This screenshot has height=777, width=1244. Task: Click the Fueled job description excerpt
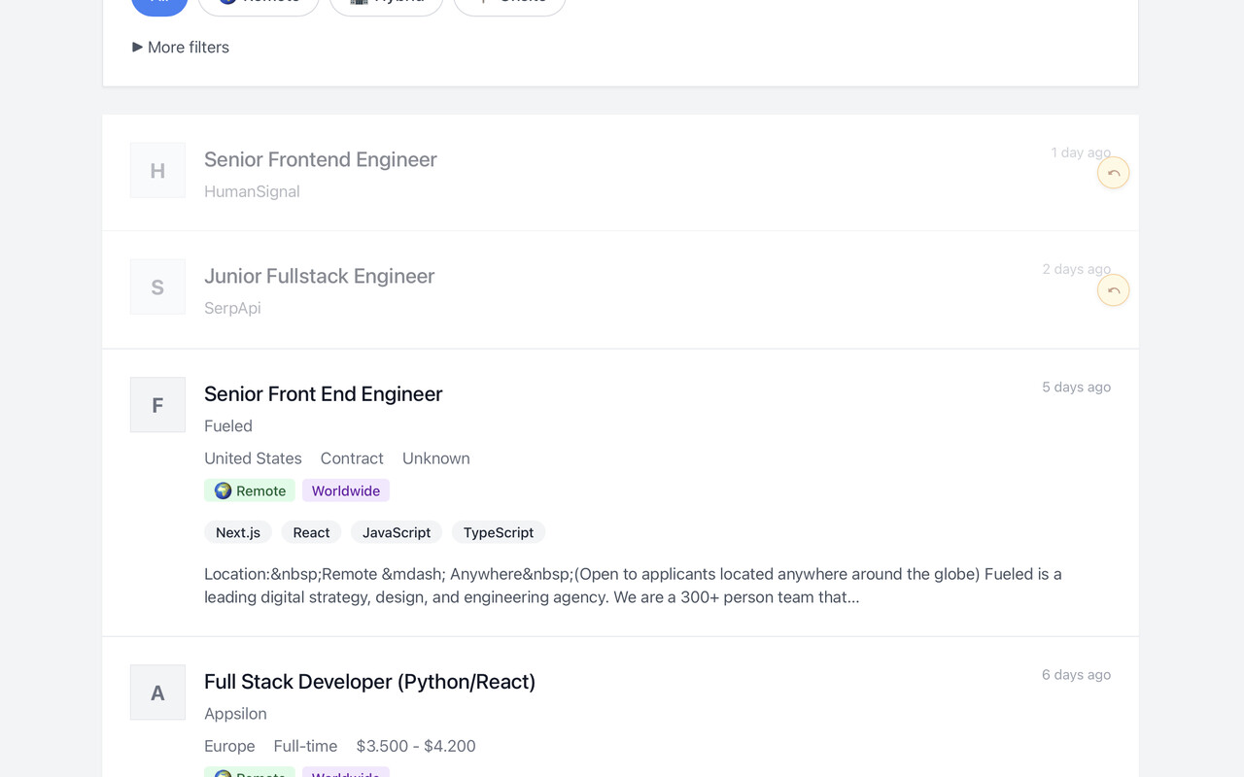[x=633, y=586]
